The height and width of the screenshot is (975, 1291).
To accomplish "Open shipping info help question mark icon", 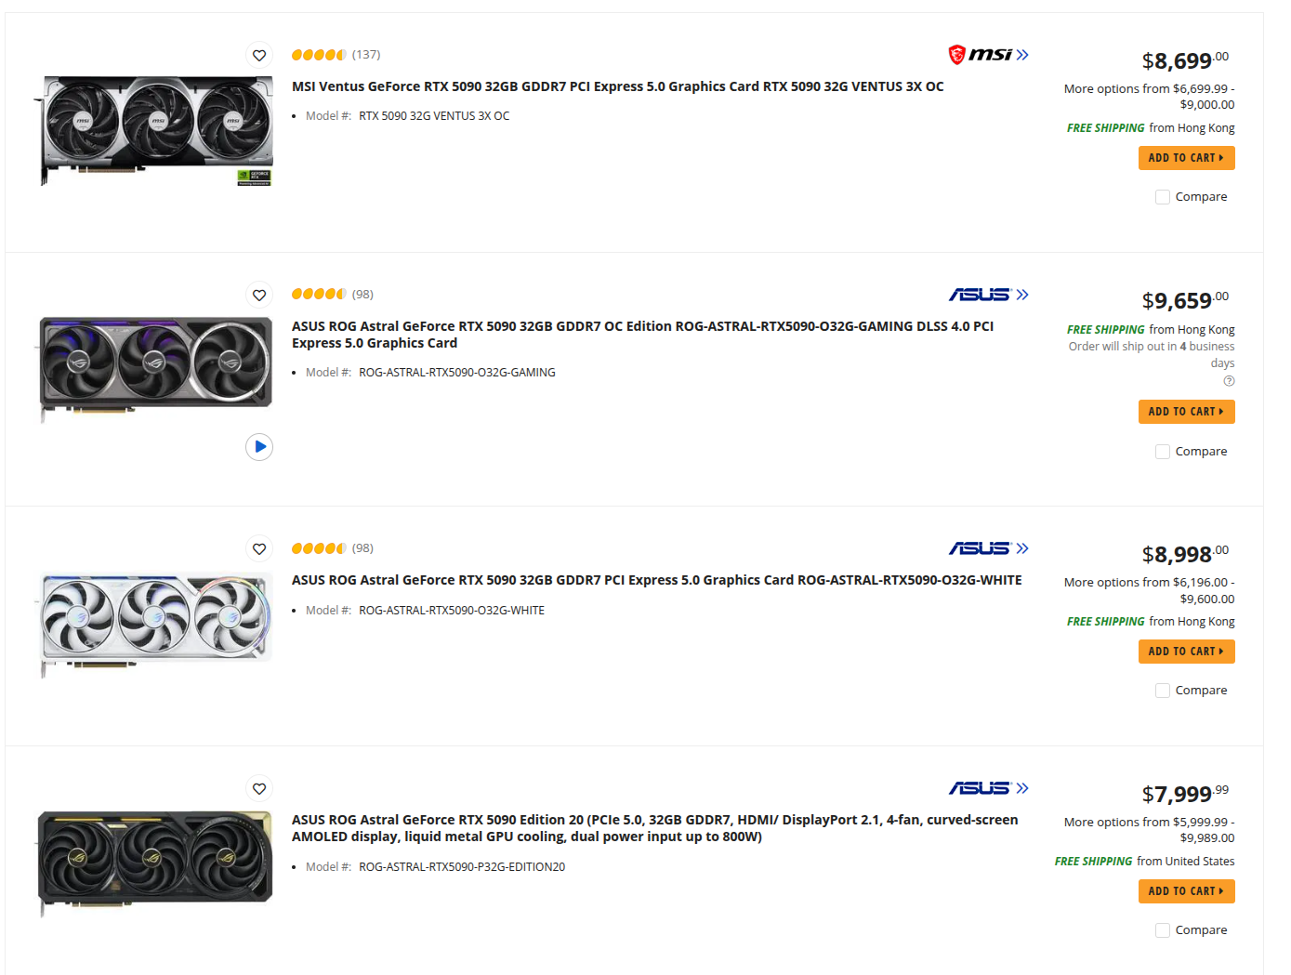I will (1229, 381).
